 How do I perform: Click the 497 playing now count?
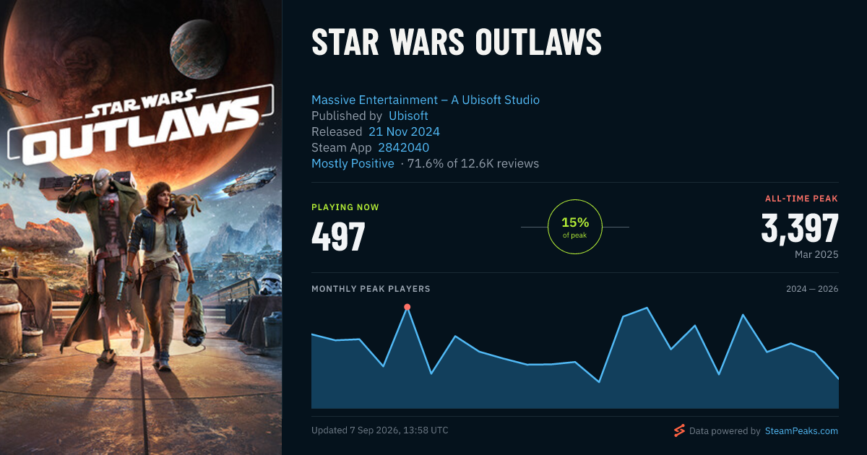(338, 236)
